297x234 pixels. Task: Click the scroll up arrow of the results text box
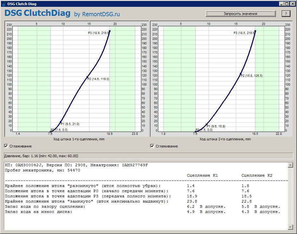[291, 165]
